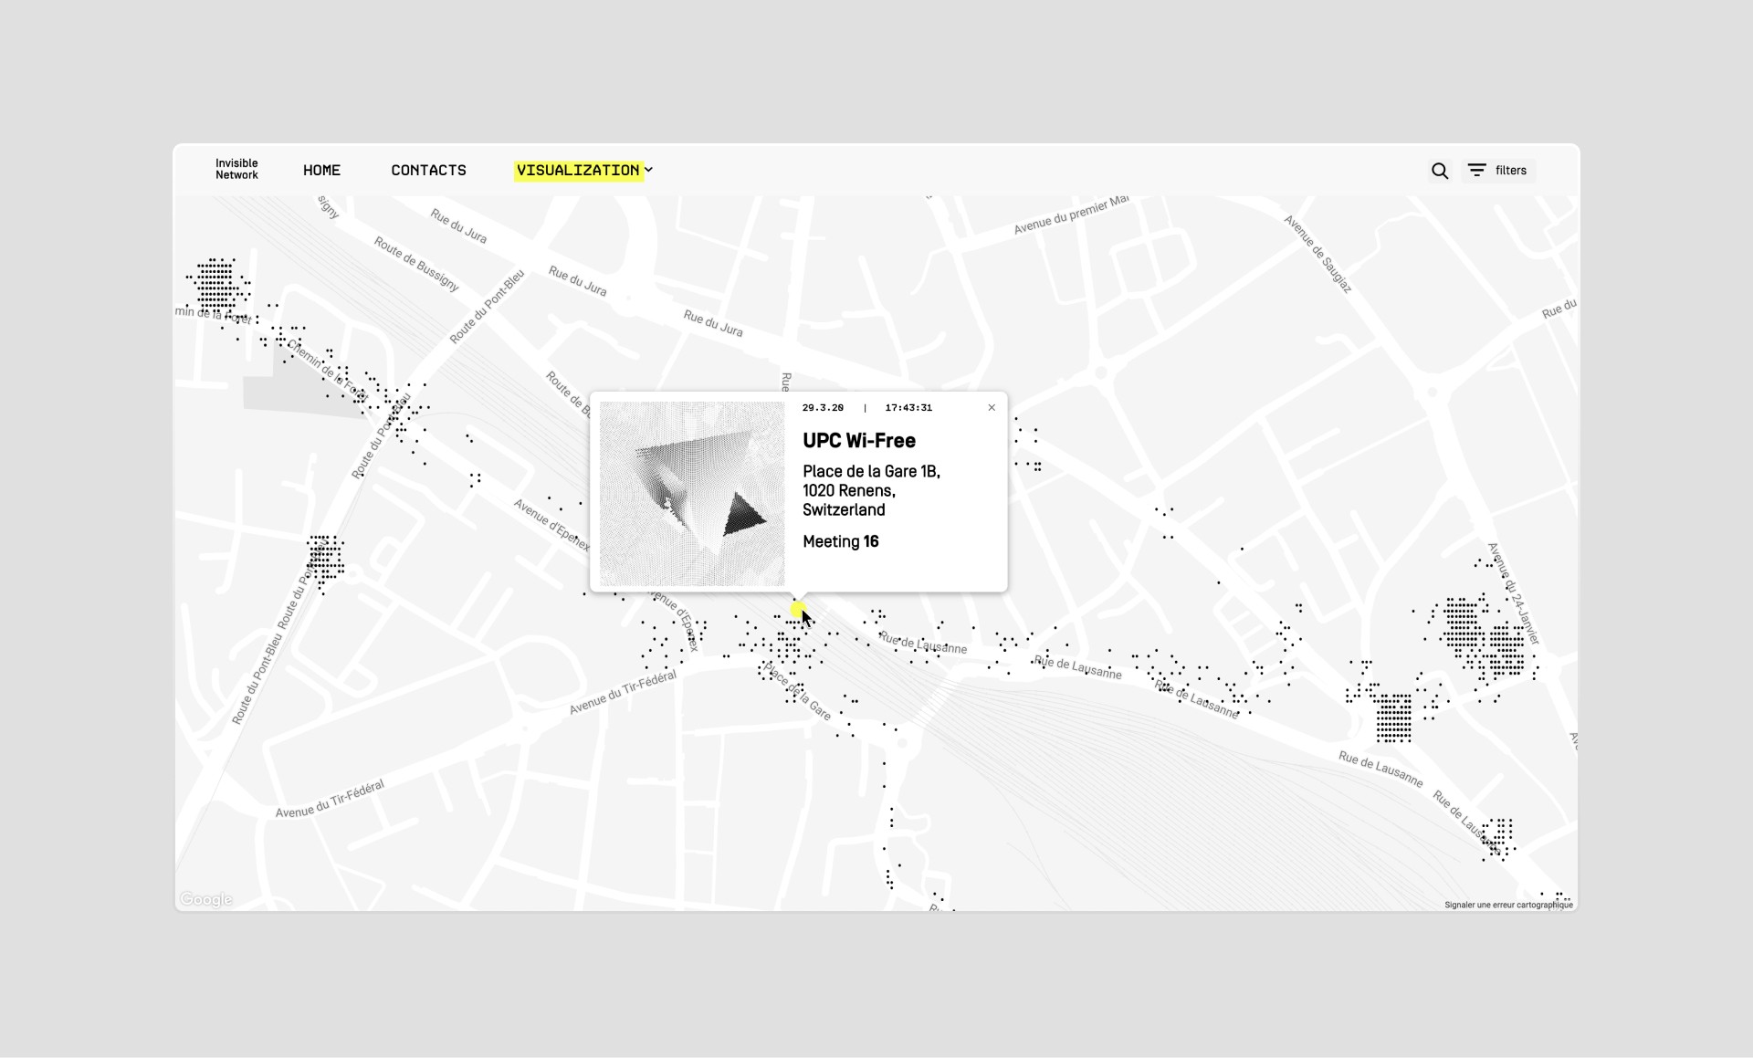Close the UPC Wi-Free popup
The height and width of the screenshot is (1058, 1753).
[992, 408]
